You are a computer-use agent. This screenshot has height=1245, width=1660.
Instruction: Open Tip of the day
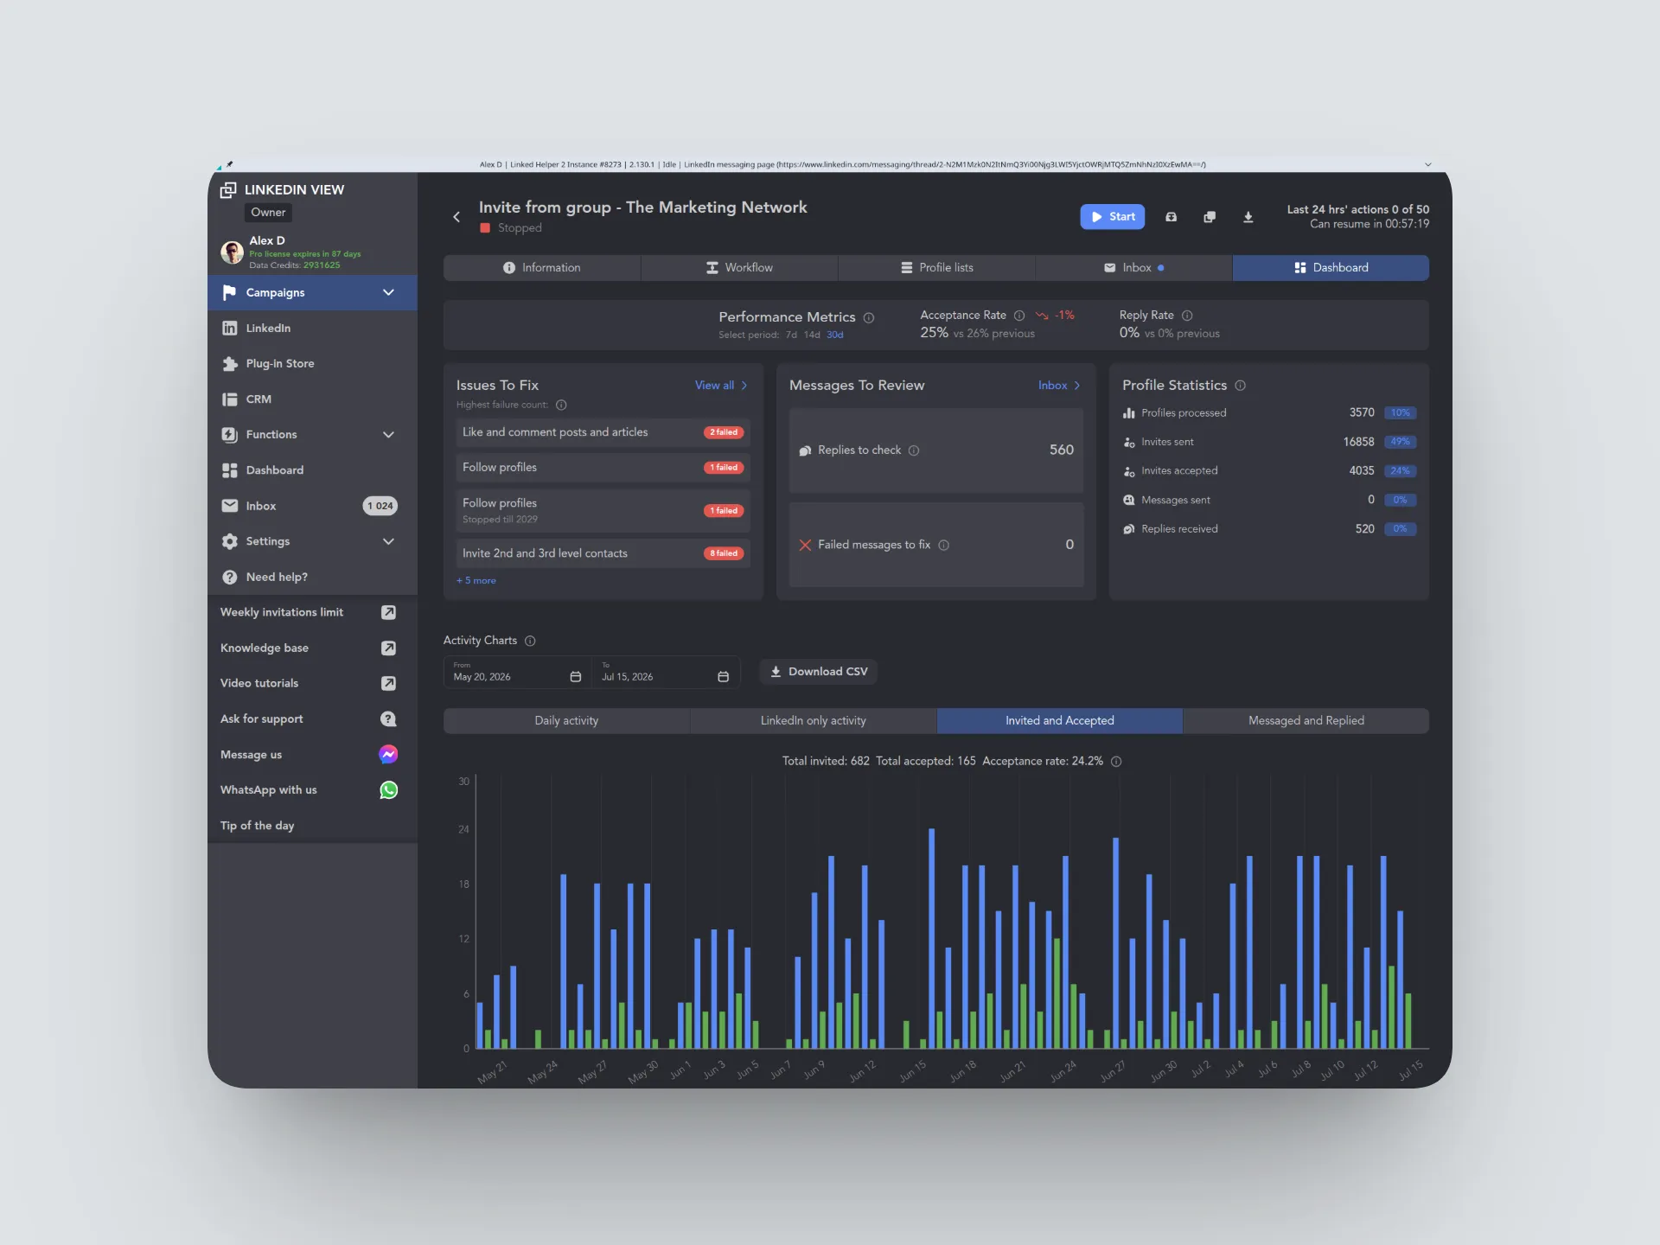point(257,825)
